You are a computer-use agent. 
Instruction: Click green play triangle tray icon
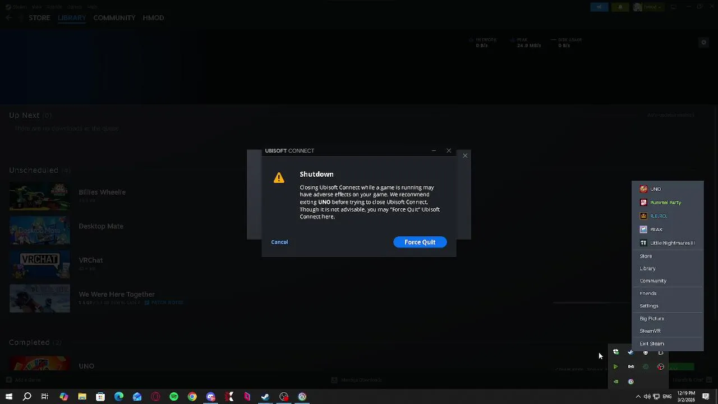point(616,366)
